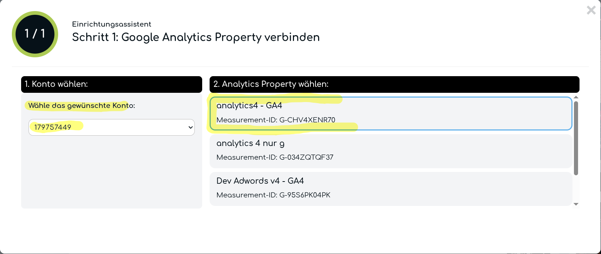Click the '2. Analytics Property wählen:' header
The image size is (601, 254).
[x=394, y=84]
